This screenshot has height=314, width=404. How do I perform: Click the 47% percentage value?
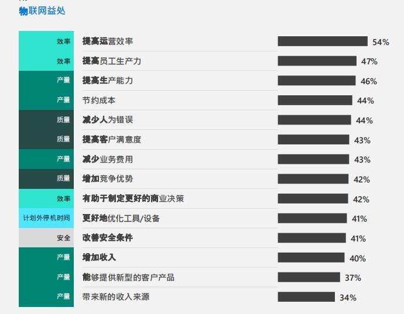(x=369, y=61)
